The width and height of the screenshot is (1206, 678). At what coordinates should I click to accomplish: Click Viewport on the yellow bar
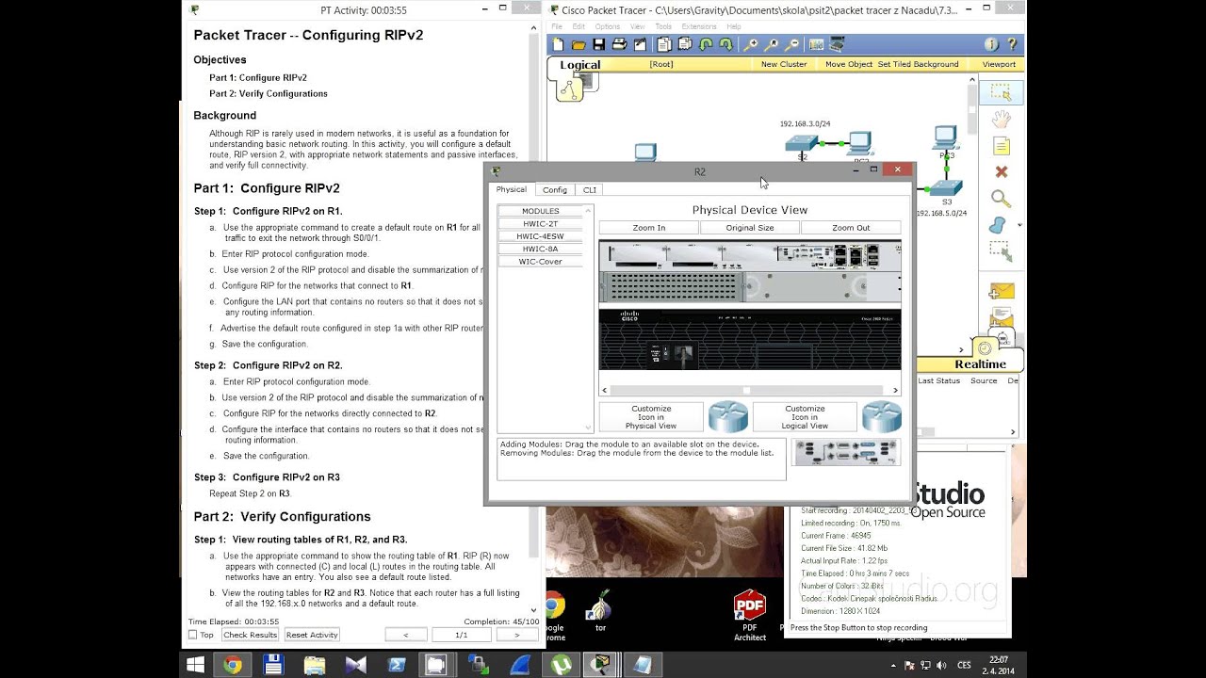pos(999,64)
